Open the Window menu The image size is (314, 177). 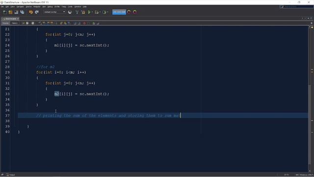click(78, 6)
